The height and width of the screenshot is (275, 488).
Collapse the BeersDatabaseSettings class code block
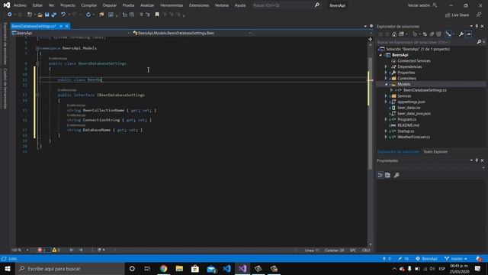click(x=37, y=63)
